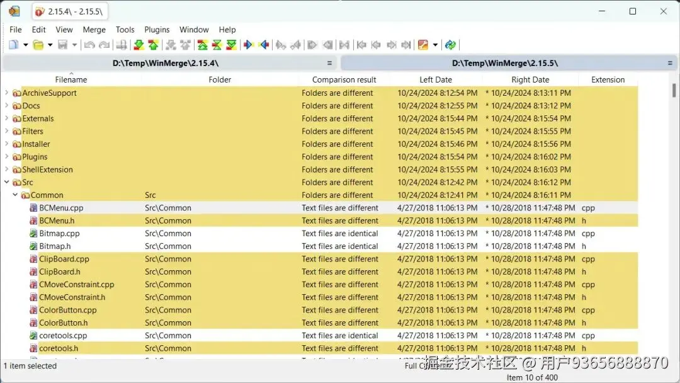Open the View menu
Viewport: 680px width, 383px height.
click(64, 30)
